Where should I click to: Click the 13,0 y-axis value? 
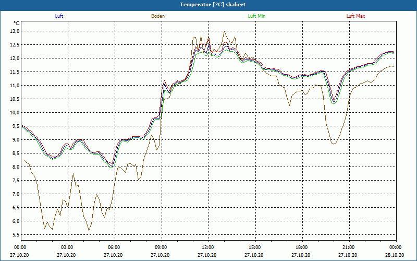tap(15, 31)
